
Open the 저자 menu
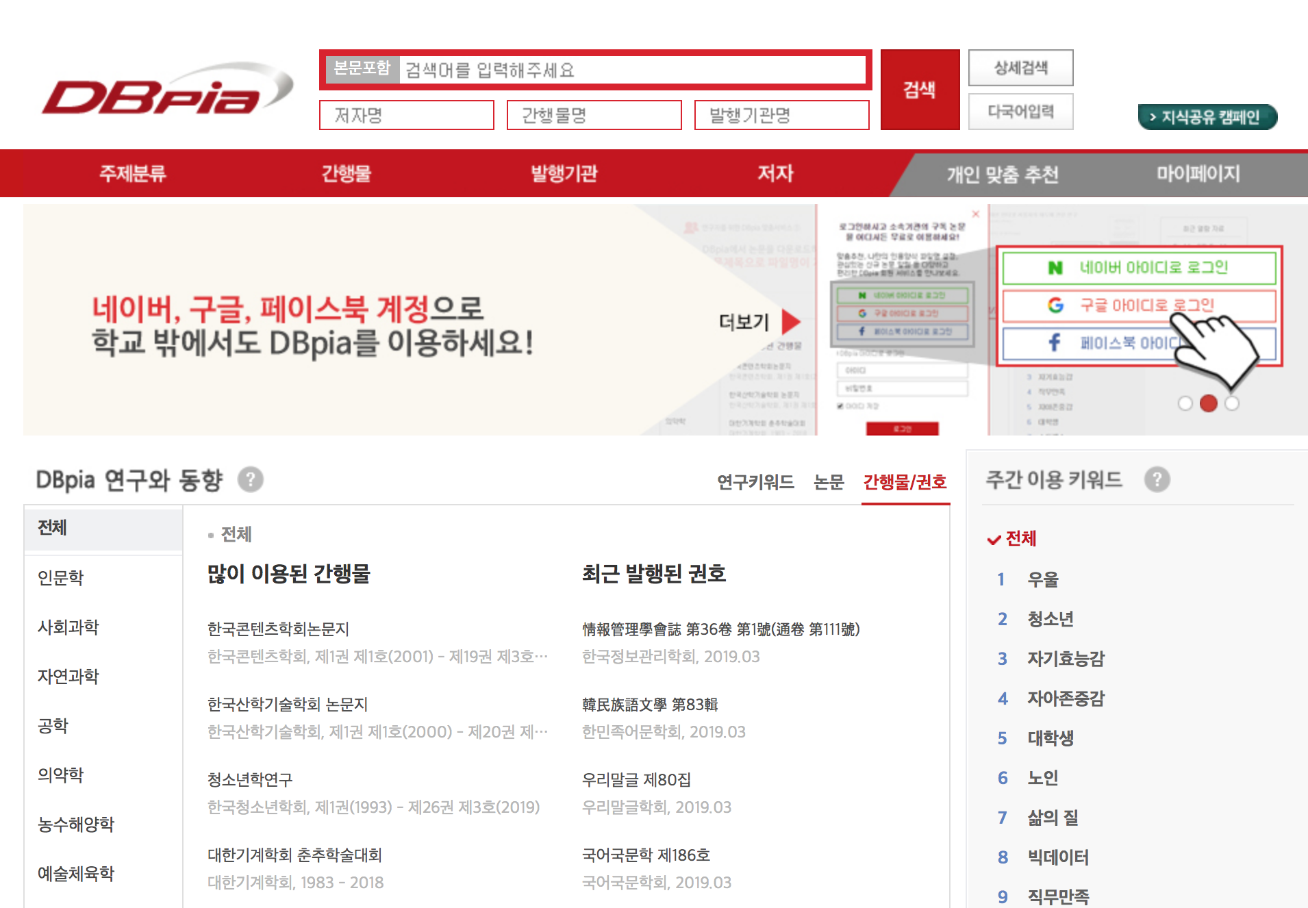775,173
